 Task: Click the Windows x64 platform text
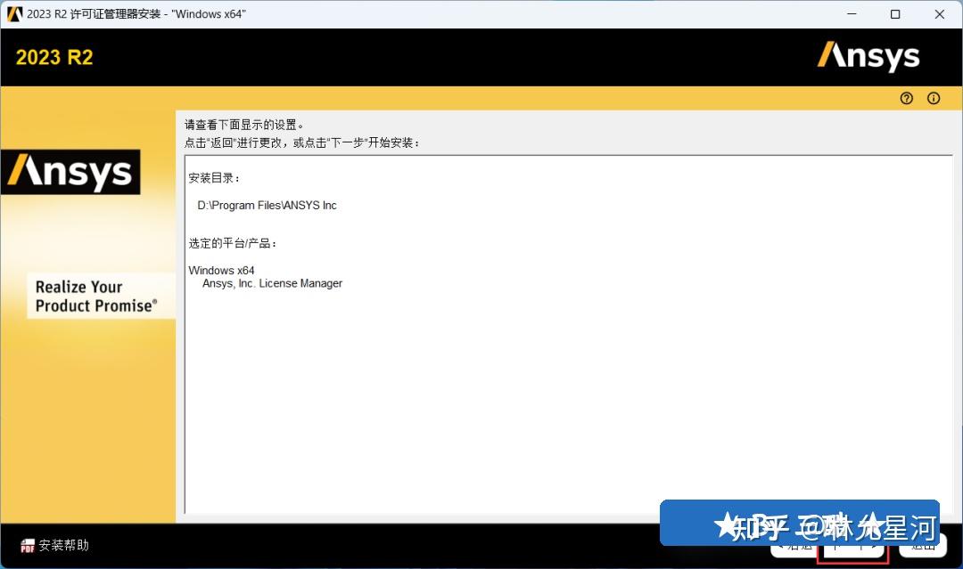tap(221, 270)
